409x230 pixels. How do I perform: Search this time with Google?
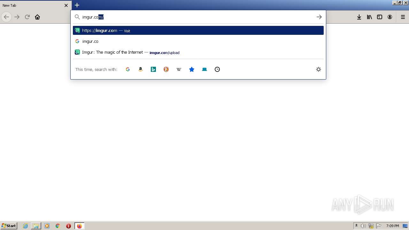click(128, 69)
